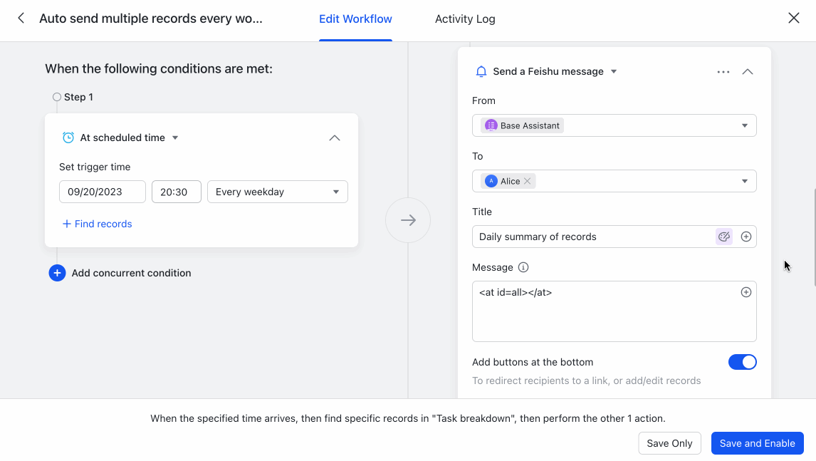Viewport: 816px width, 461px height.
Task: Open Find records below the trigger time
Action: (97, 224)
